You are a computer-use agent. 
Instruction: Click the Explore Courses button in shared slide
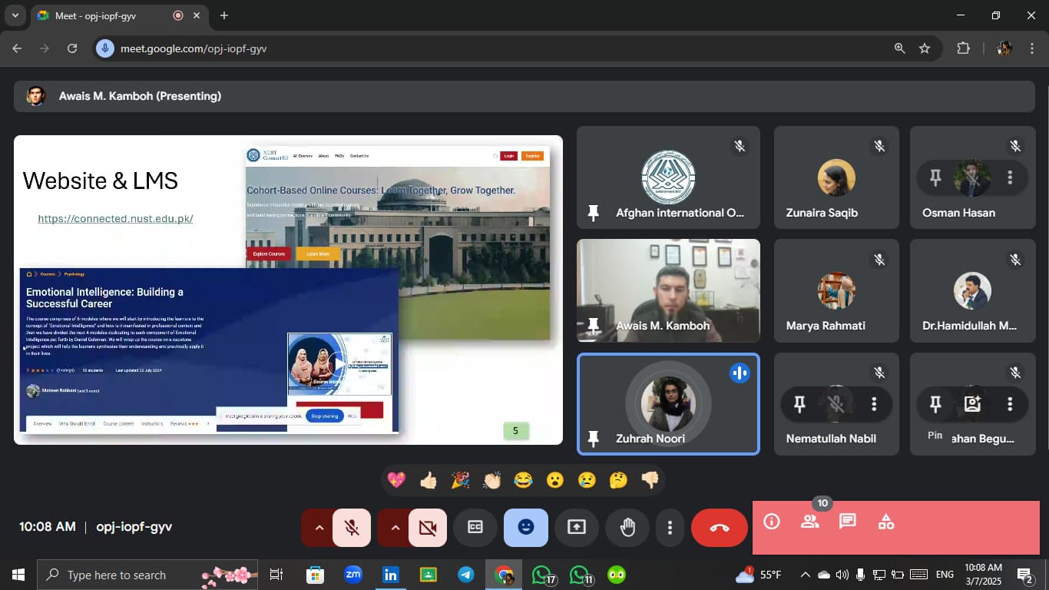(x=269, y=254)
